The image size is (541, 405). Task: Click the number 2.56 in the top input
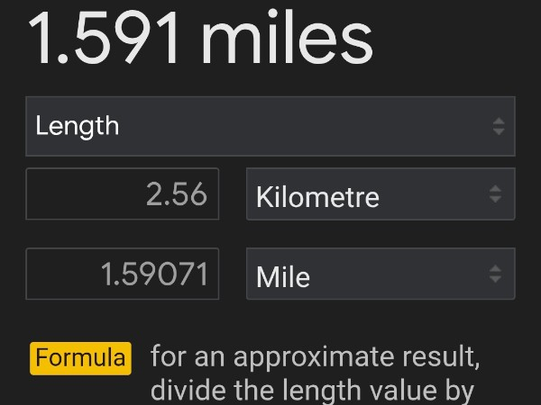pos(177,193)
